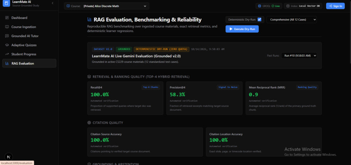Click the green Live check icon
This screenshot has height=165, width=351.
click(273, 6)
